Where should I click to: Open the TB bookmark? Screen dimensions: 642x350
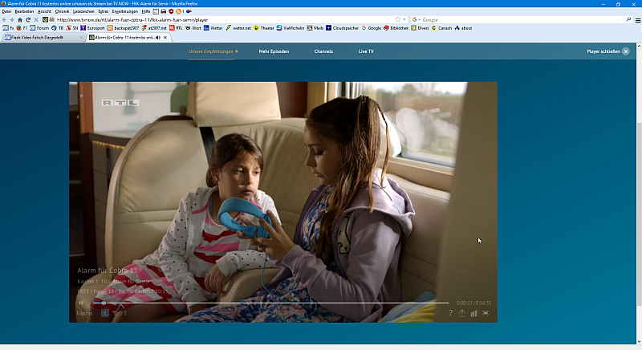(x=57, y=28)
